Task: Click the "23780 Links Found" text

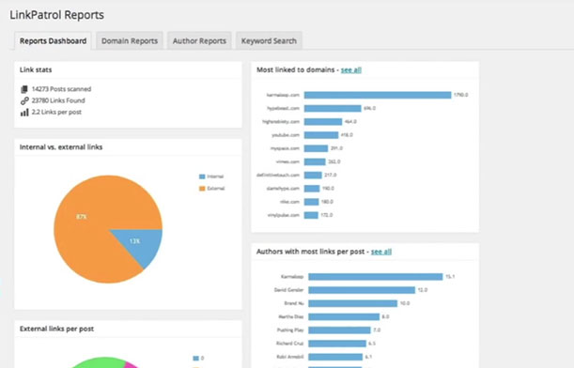Action: pos(58,100)
